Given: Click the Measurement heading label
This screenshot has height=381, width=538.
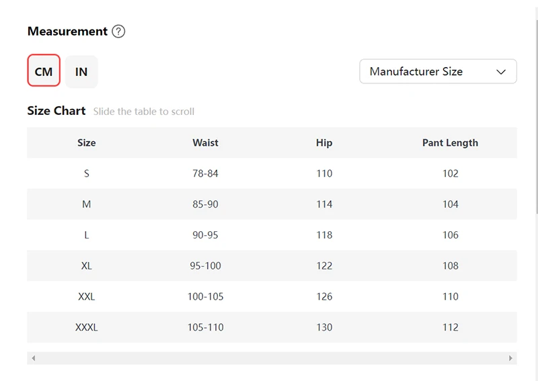Looking at the screenshot, I should 67,32.
